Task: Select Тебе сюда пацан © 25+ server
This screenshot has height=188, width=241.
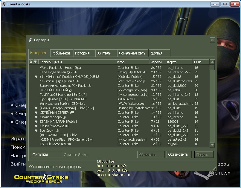Action: tap(119, 72)
